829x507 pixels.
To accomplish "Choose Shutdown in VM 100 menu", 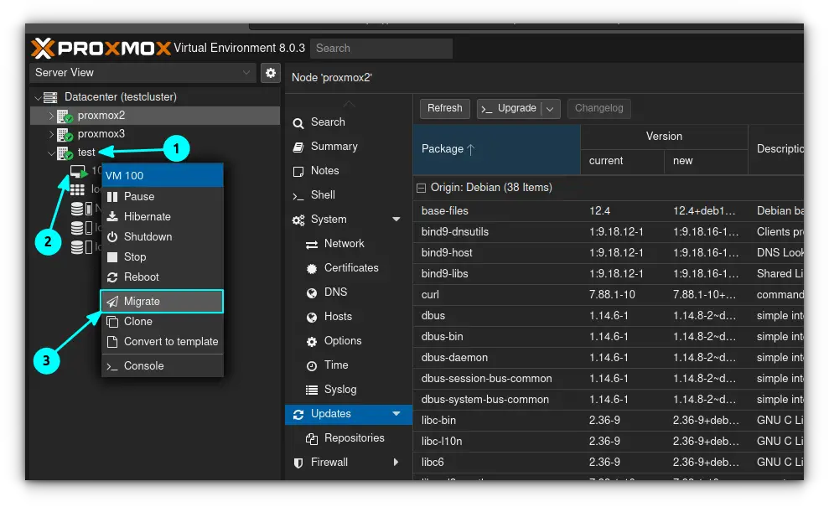I will point(162,237).
